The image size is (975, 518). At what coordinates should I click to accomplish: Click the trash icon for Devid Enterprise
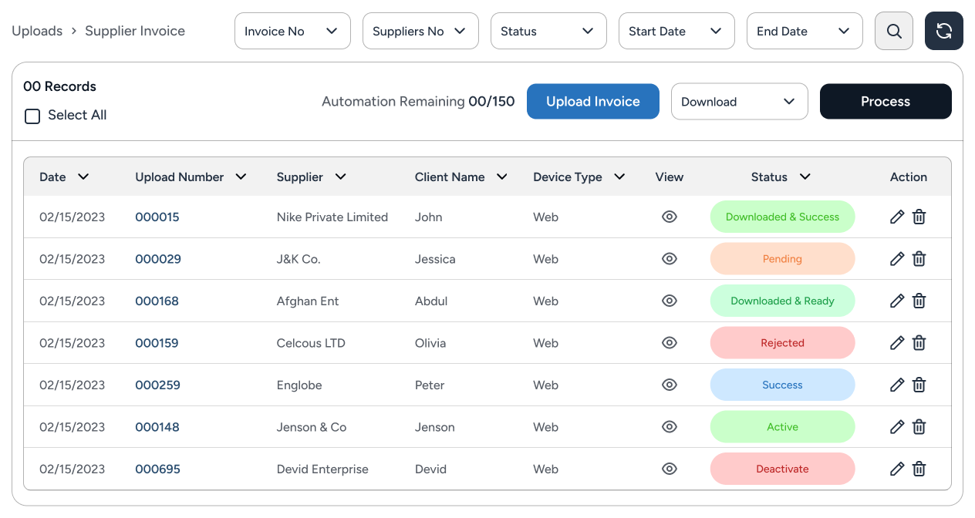click(x=919, y=469)
